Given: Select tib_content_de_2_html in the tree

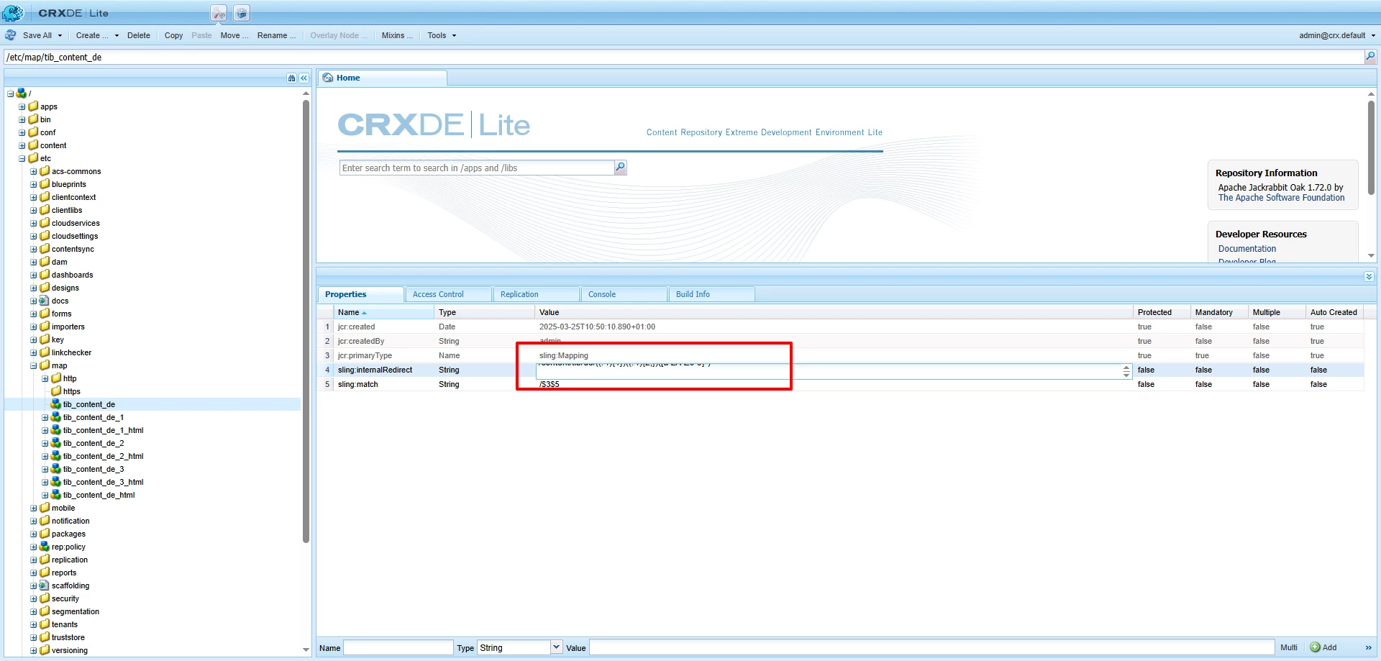Looking at the screenshot, I should click(x=103, y=456).
